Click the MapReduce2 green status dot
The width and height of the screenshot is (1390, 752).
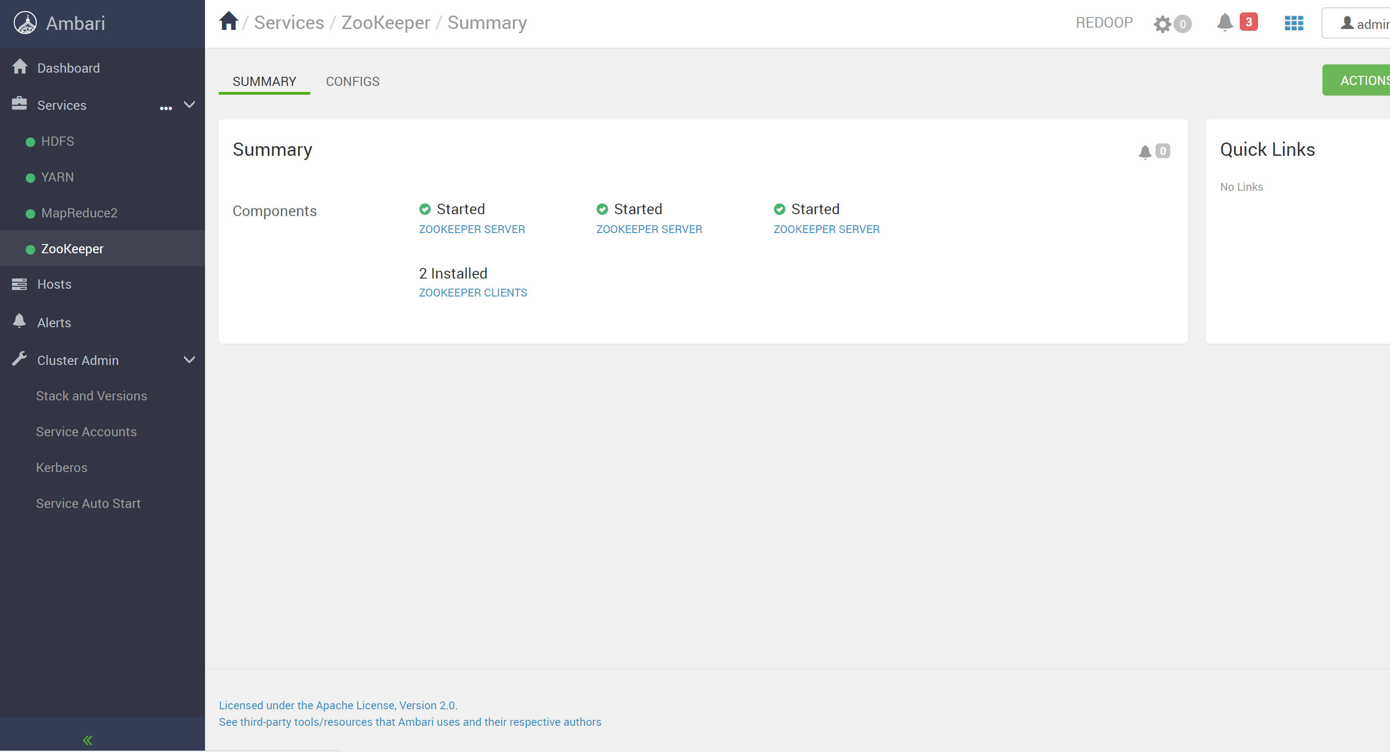click(30, 214)
